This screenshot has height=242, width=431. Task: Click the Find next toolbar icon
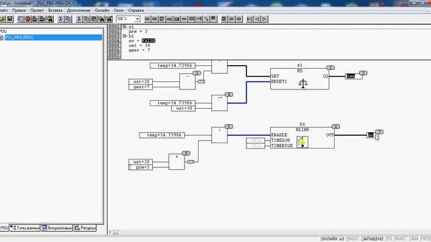[109, 19]
